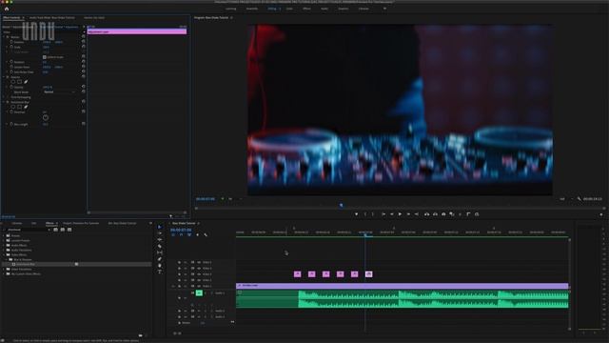Toggle the Rotation animation stopwatch
Image resolution: width=609 pixels, height=343 pixels.
11,62
